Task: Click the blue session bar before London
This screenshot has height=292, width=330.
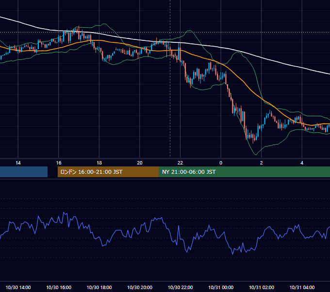Action: click(24, 172)
